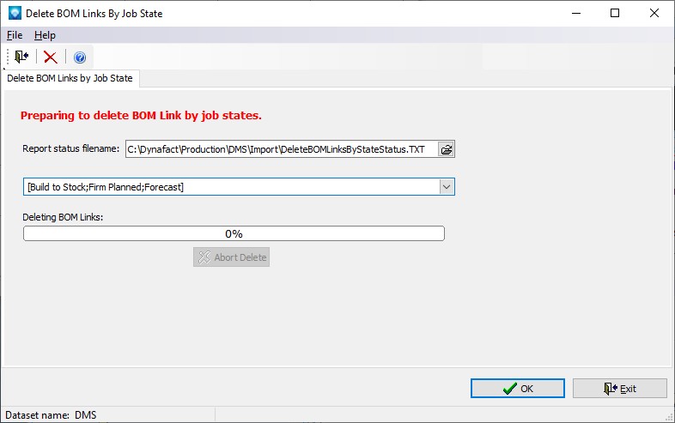Viewport: 675px width, 423px height.
Task: Maximize the Delete BOM Links window
Action: pyautogui.click(x=614, y=14)
